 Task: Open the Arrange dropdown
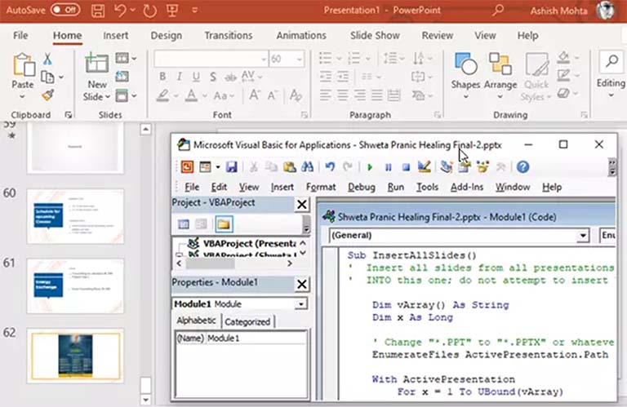click(500, 76)
